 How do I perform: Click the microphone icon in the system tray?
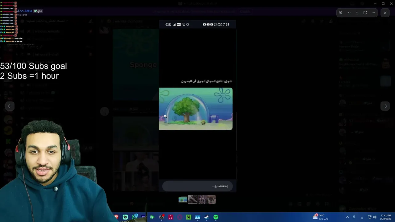(354, 217)
